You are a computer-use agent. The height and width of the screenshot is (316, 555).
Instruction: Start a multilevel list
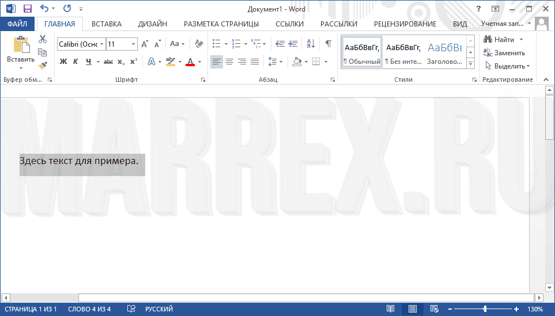pyautogui.click(x=255, y=44)
